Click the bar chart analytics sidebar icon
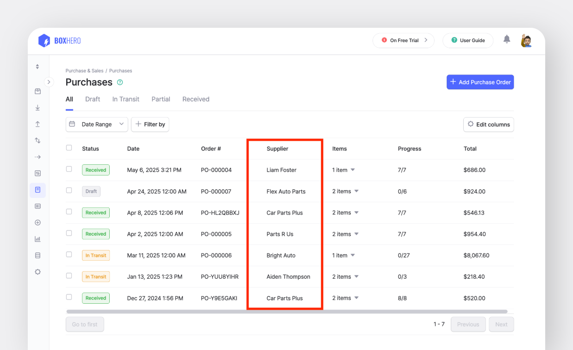The image size is (573, 350). click(x=37, y=239)
